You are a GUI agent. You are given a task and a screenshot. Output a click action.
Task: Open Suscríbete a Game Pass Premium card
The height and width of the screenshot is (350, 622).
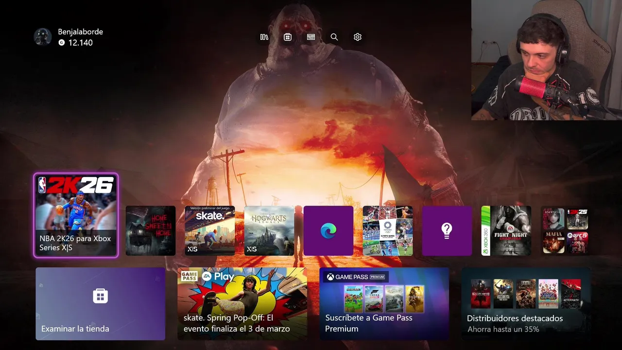click(x=384, y=304)
